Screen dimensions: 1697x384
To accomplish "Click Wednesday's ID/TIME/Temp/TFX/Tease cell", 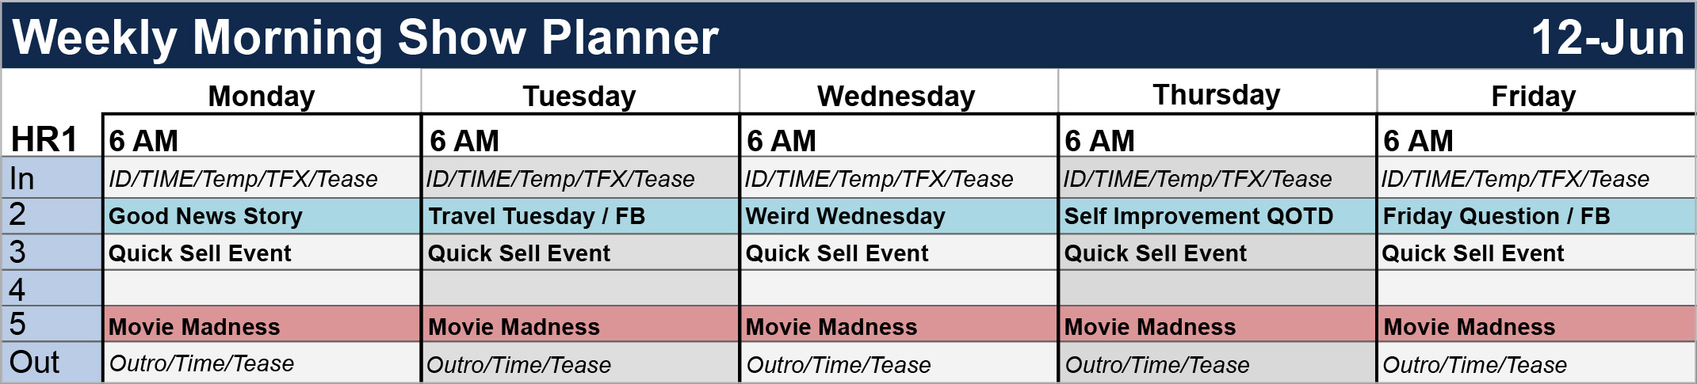I will click(x=899, y=179).
